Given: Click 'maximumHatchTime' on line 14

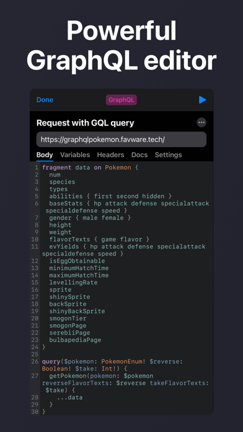Looking at the screenshot, I should pyautogui.click(x=79, y=275).
